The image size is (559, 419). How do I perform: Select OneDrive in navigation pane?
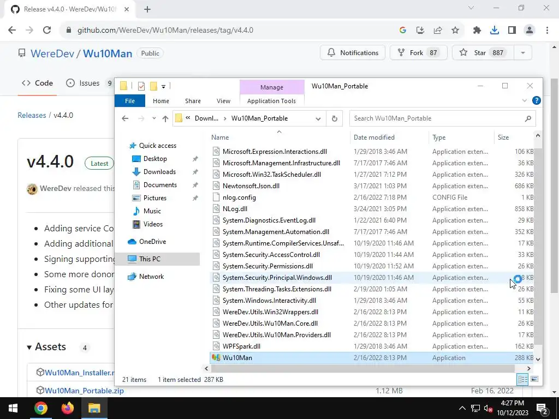pos(153,242)
